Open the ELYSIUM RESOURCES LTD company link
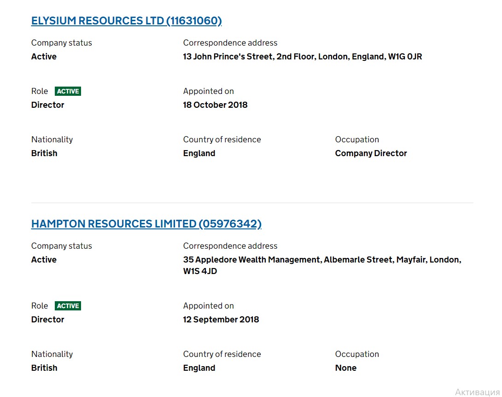 126,21
